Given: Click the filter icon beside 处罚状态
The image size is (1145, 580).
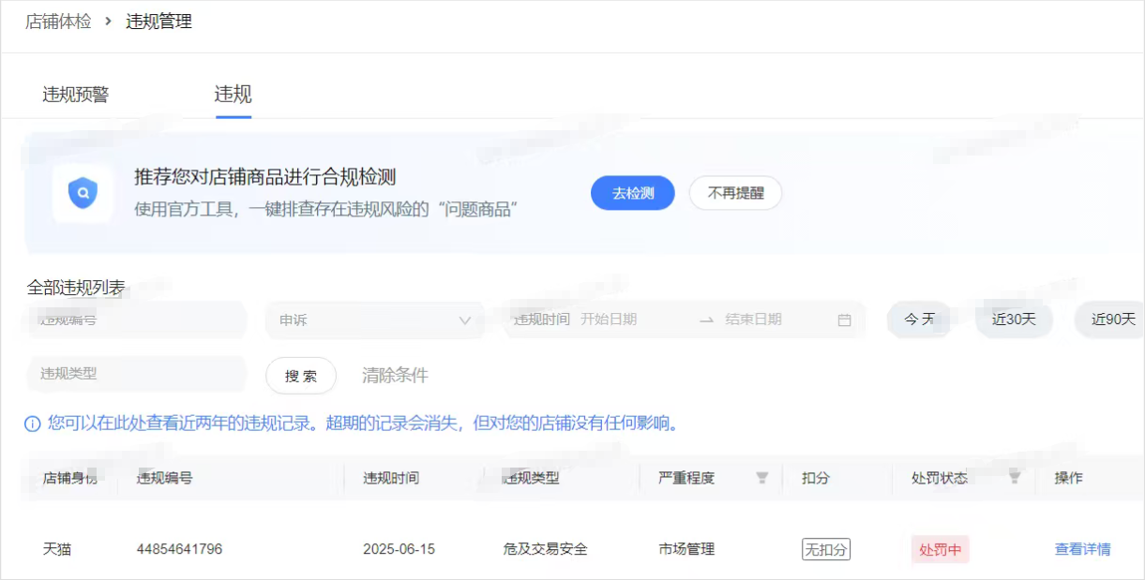Looking at the screenshot, I should coord(1014,478).
